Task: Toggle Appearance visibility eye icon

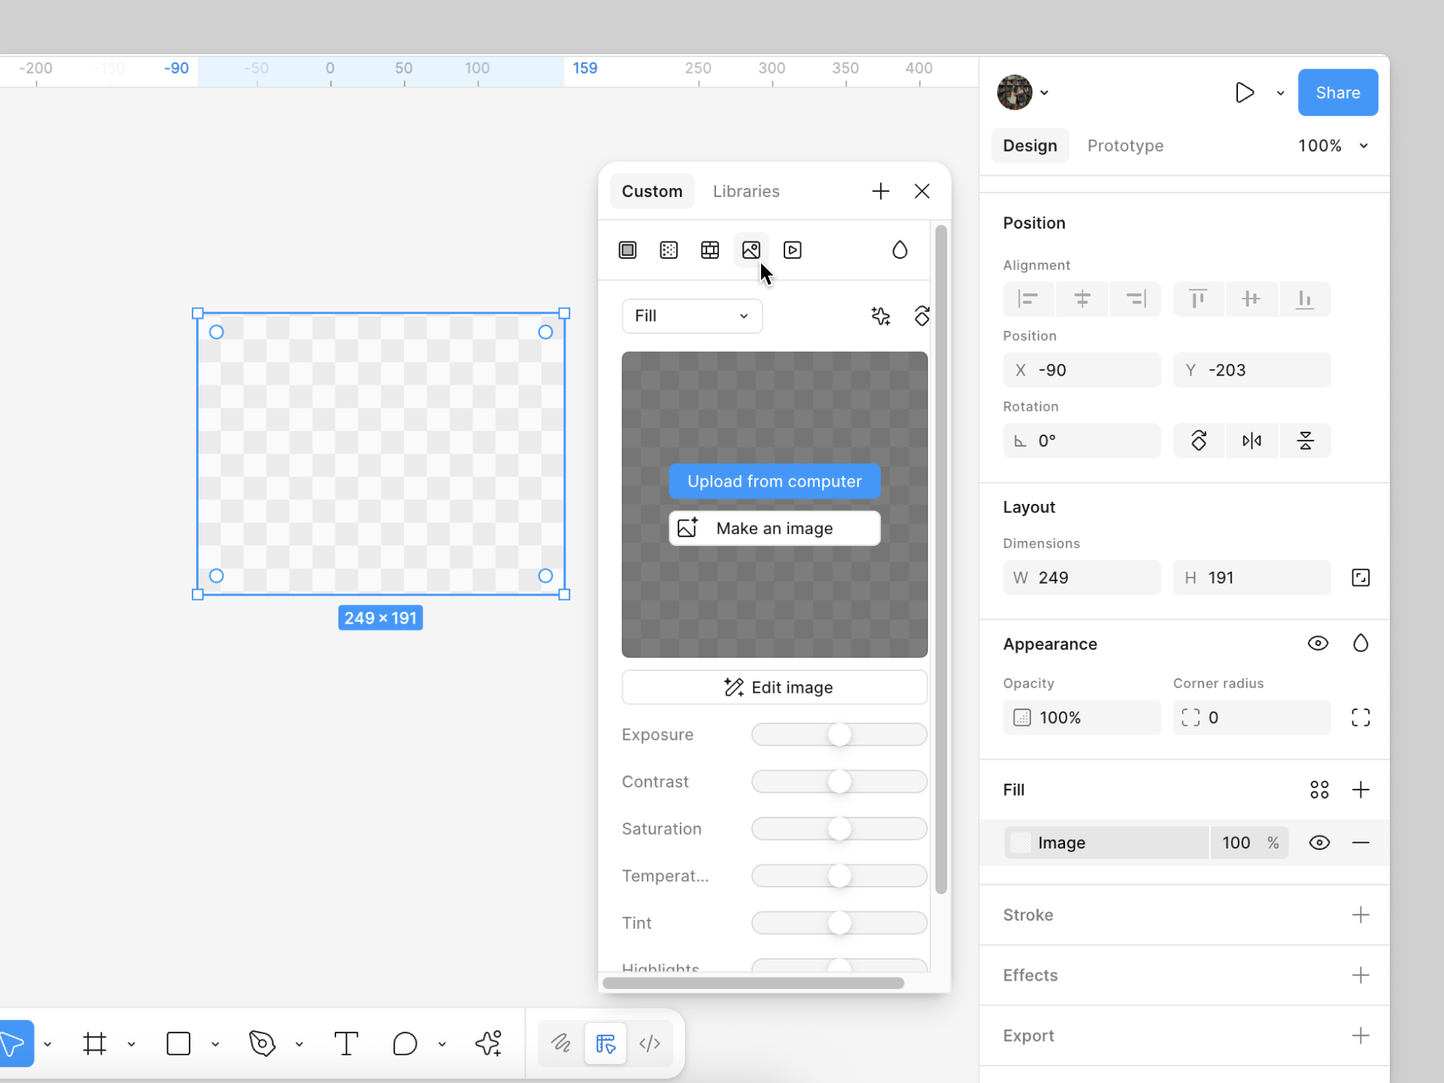Action: coord(1318,643)
